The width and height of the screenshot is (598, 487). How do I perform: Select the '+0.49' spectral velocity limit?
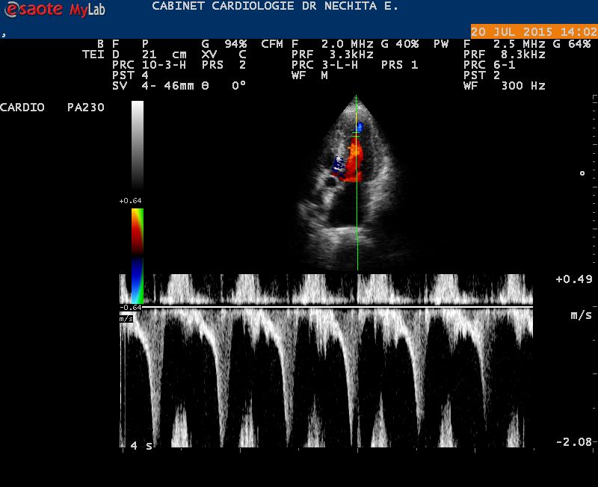(x=574, y=279)
